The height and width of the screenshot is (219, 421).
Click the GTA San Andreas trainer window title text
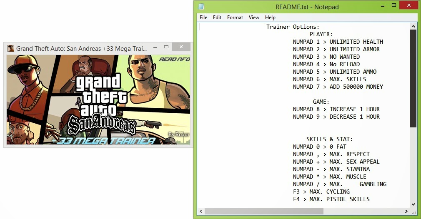(81, 49)
